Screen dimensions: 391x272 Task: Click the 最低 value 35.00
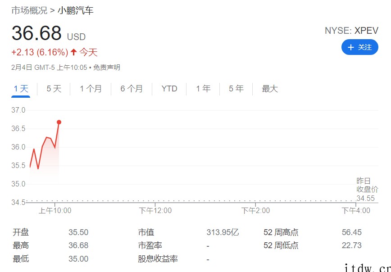78,259
